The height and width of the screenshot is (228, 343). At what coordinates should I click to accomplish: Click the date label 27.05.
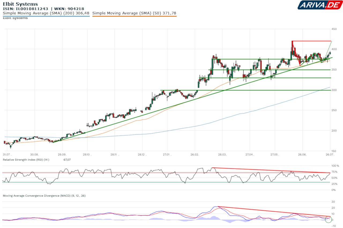pos(275,155)
